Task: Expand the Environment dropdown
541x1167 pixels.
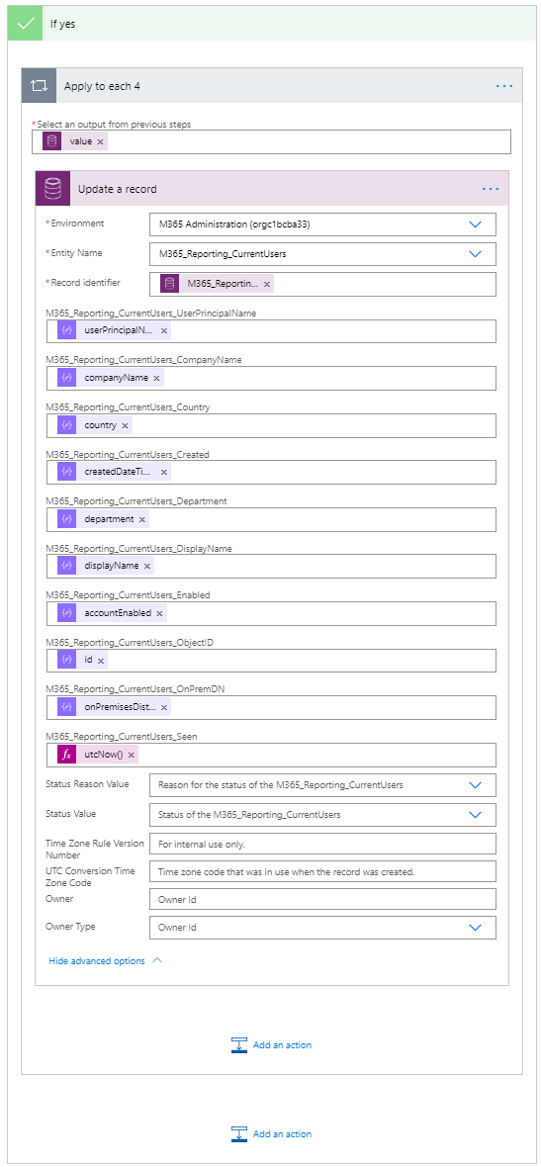Action: point(476,224)
